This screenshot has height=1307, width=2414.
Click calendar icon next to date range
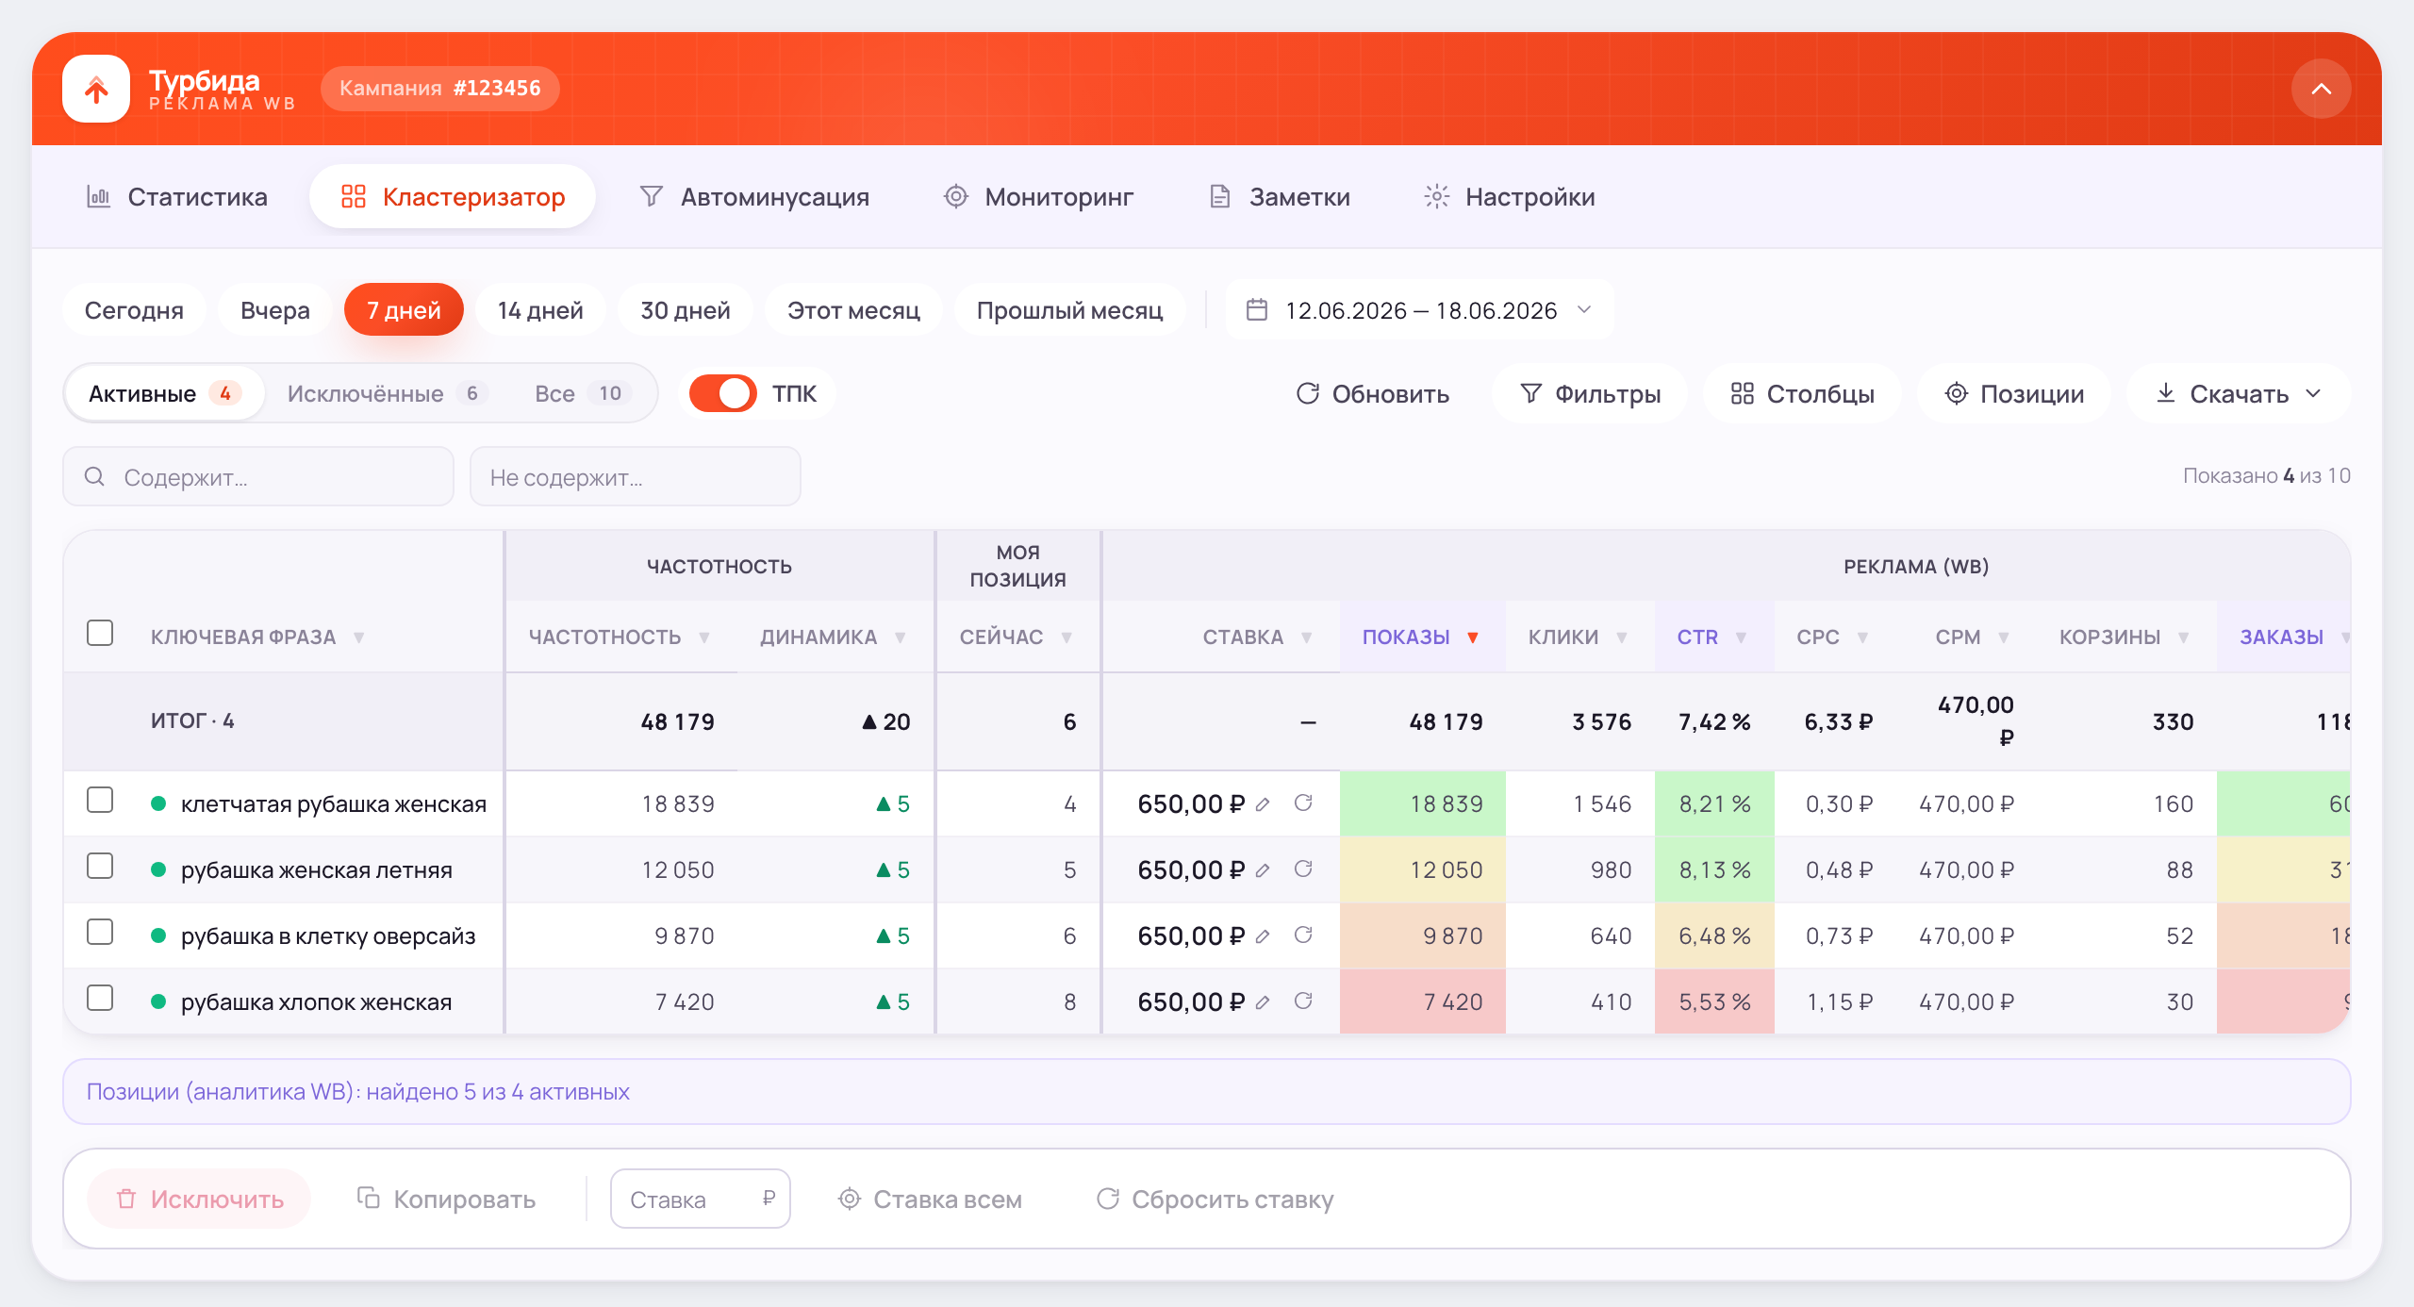pyautogui.click(x=1256, y=309)
